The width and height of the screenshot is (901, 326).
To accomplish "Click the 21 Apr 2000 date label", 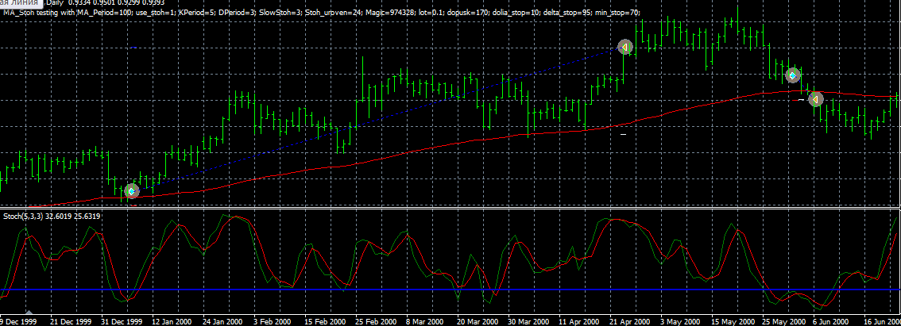I will tap(630, 320).
